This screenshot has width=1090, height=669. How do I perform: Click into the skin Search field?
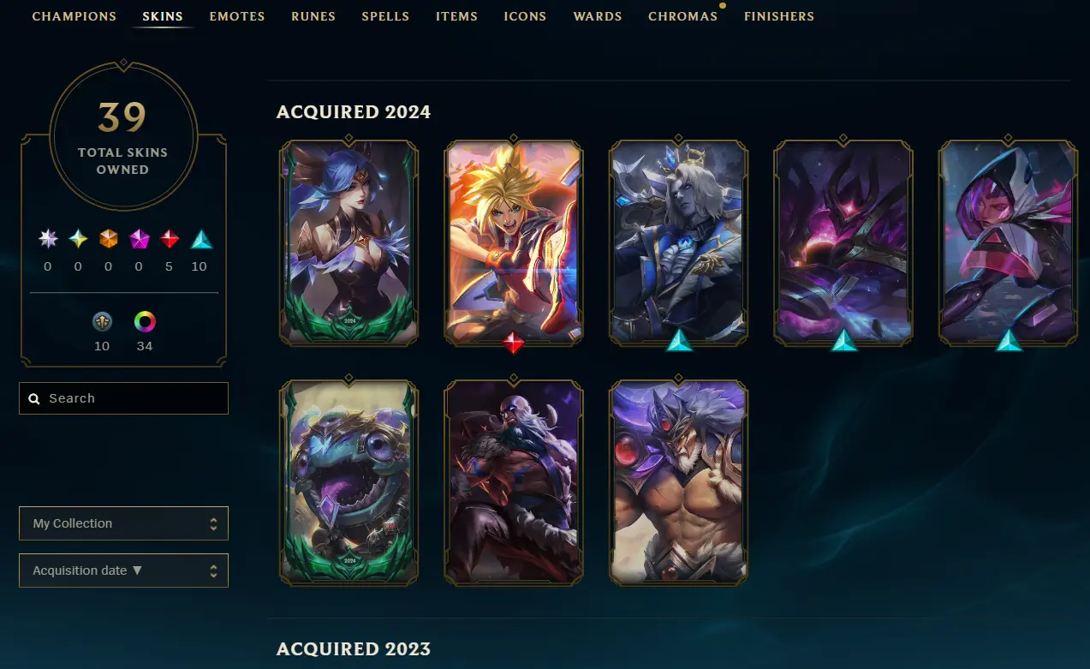[x=123, y=398]
